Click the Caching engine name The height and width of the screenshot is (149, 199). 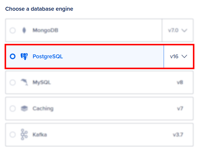tap(43, 109)
